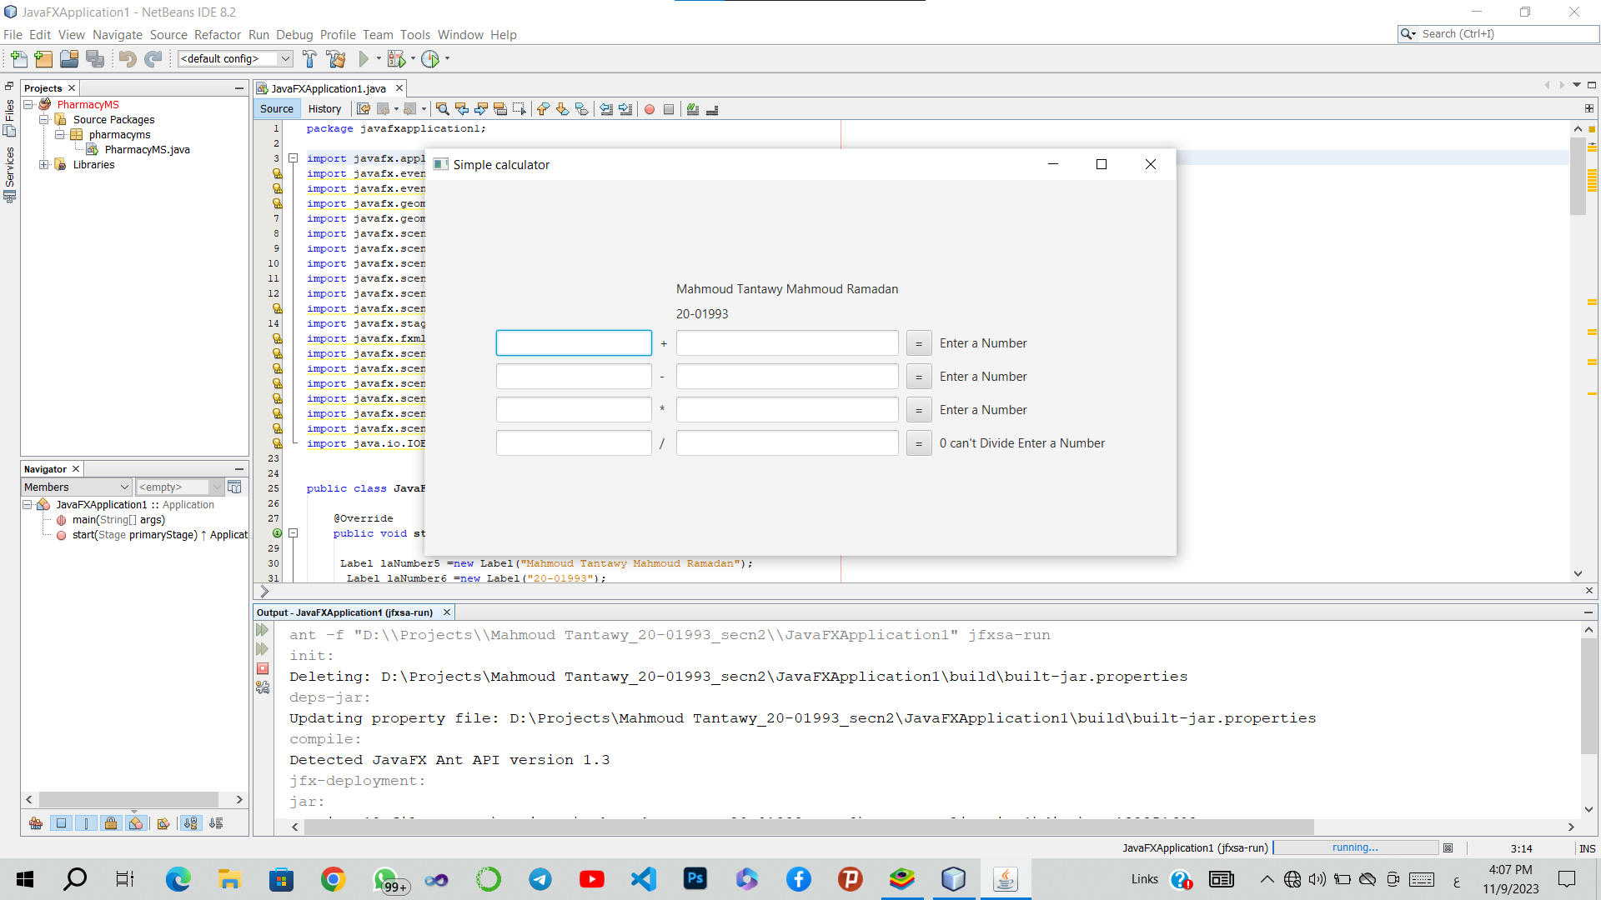Toggle Show Inherited Members in Navigator
This screenshot has height=900, width=1601.
tap(36, 823)
